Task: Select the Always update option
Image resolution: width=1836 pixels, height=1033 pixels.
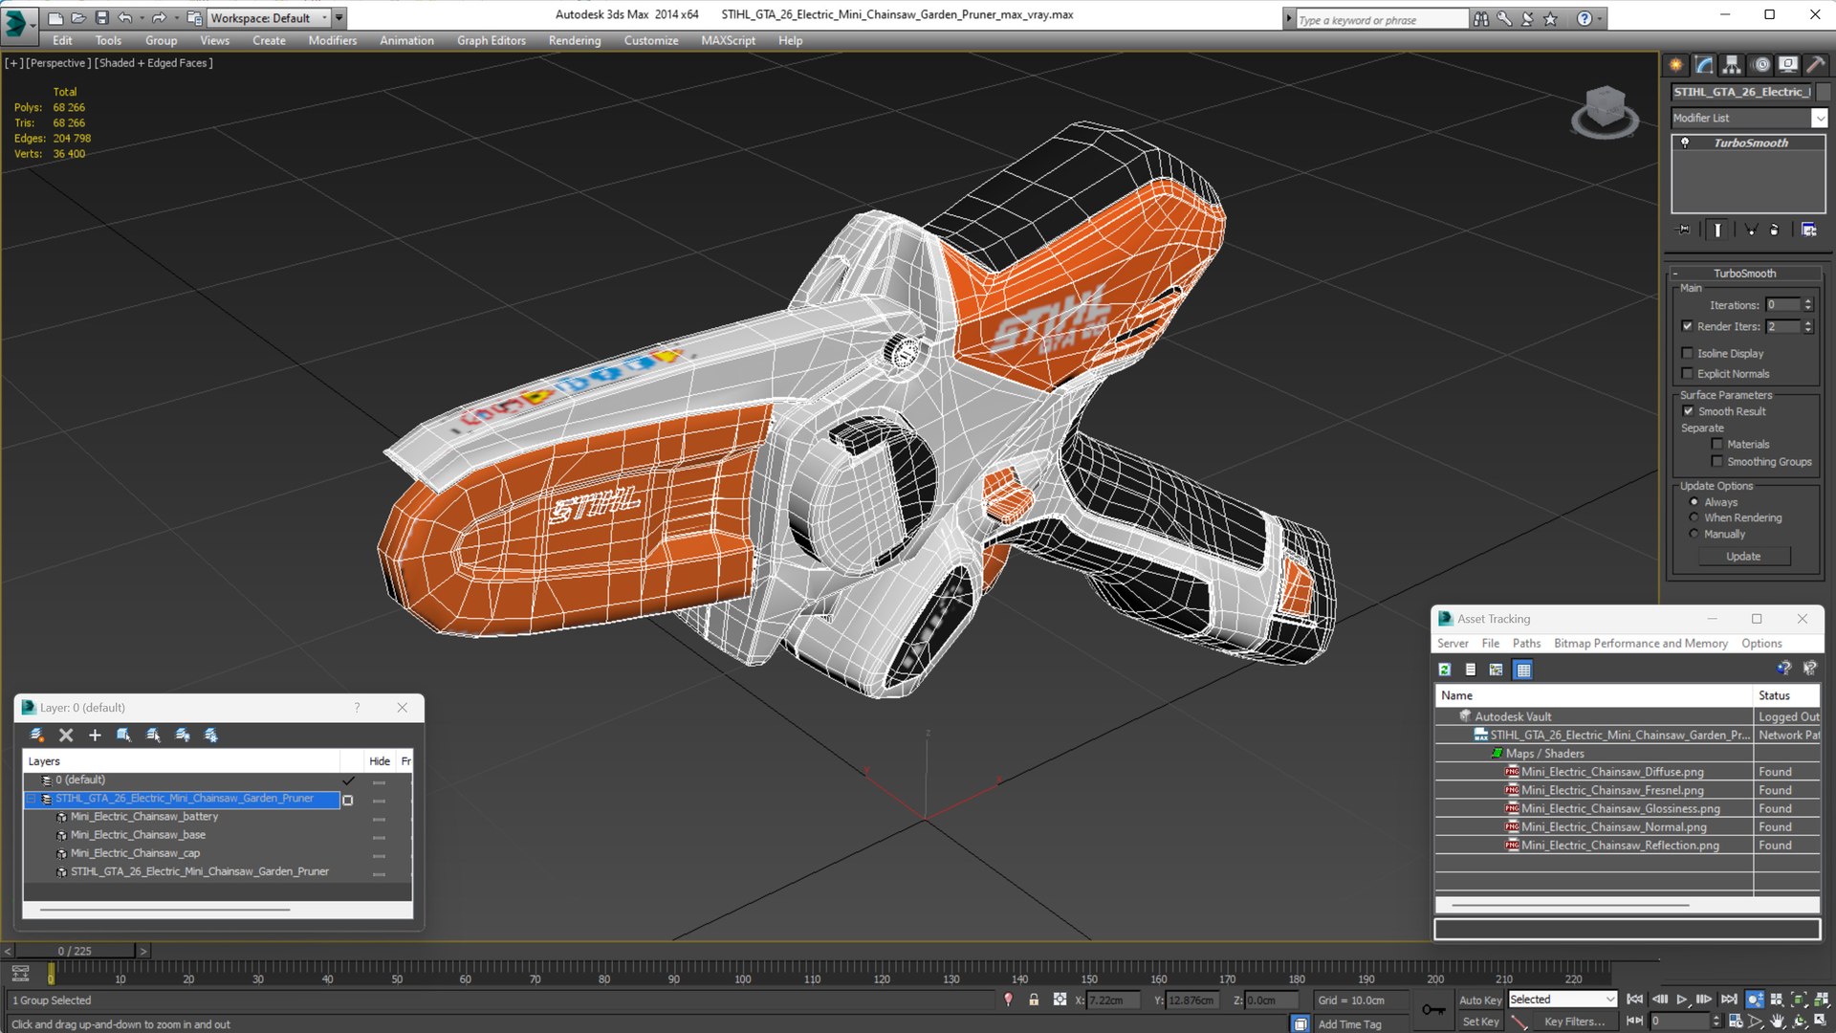Action: click(1694, 502)
